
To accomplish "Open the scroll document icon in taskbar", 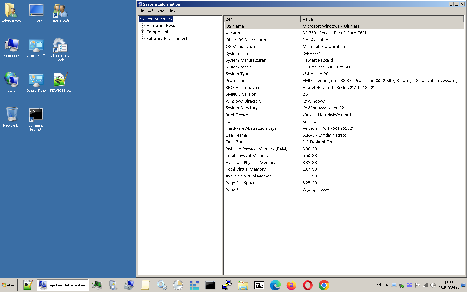I will [145, 285].
